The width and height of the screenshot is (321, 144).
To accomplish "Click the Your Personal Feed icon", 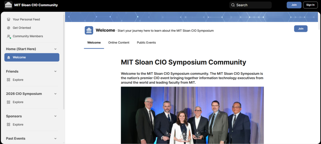I will [x=8, y=19].
